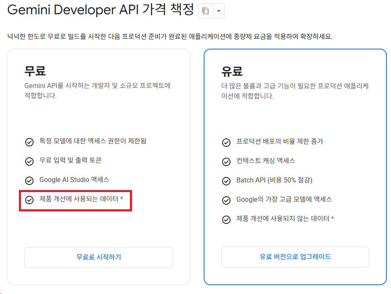The height and width of the screenshot is (294, 391).
Task: Click text Google의 가장 고급 모델에 액세스
Action: click(x=284, y=199)
